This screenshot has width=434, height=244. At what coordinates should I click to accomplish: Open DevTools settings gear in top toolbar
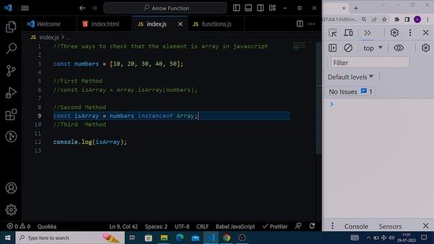pyautogui.click(x=395, y=33)
